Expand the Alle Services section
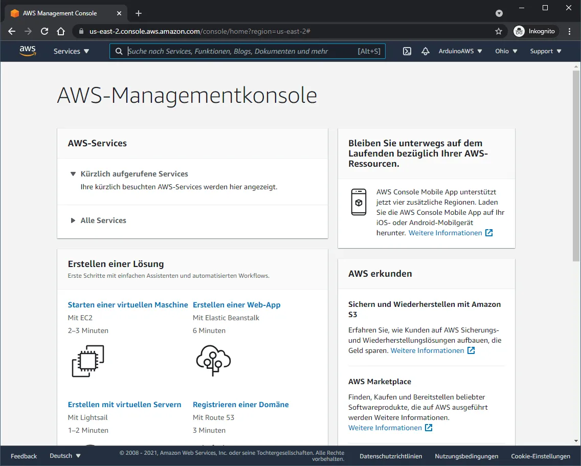The height and width of the screenshot is (466, 581). point(103,220)
